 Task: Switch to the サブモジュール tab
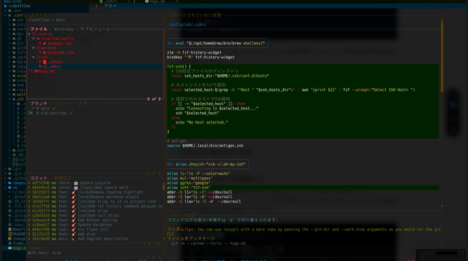95,29
